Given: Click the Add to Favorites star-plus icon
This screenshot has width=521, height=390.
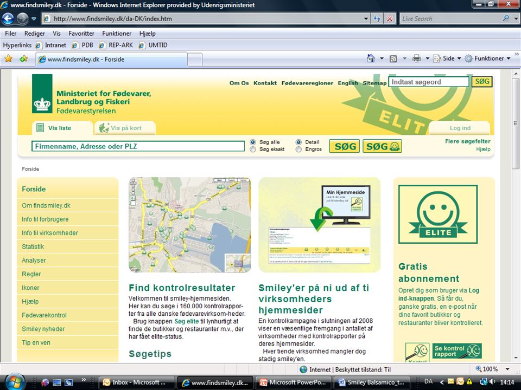Looking at the screenshot, I should pyautogui.click(x=23, y=58).
